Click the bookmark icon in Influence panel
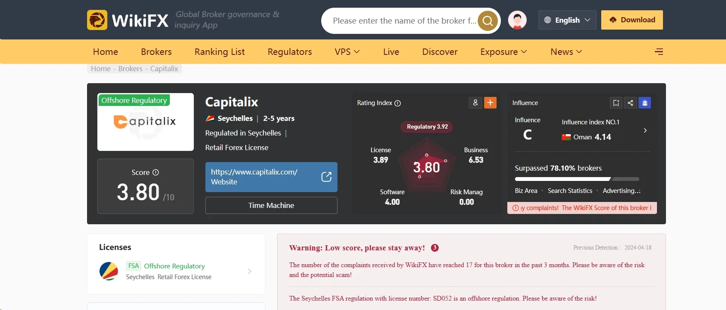The width and height of the screenshot is (726, 310). tap(616, 103)
